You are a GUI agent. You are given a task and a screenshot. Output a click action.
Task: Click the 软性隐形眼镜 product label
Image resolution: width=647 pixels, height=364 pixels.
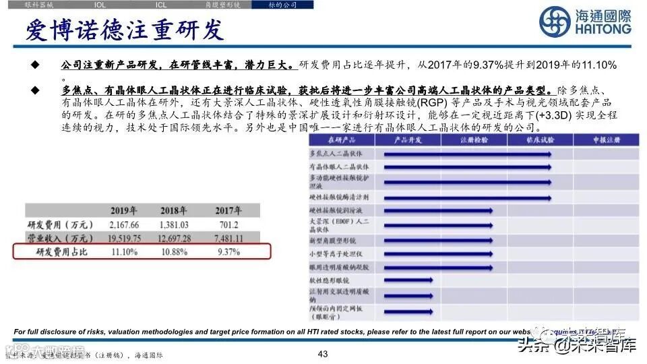click(330, 280)
